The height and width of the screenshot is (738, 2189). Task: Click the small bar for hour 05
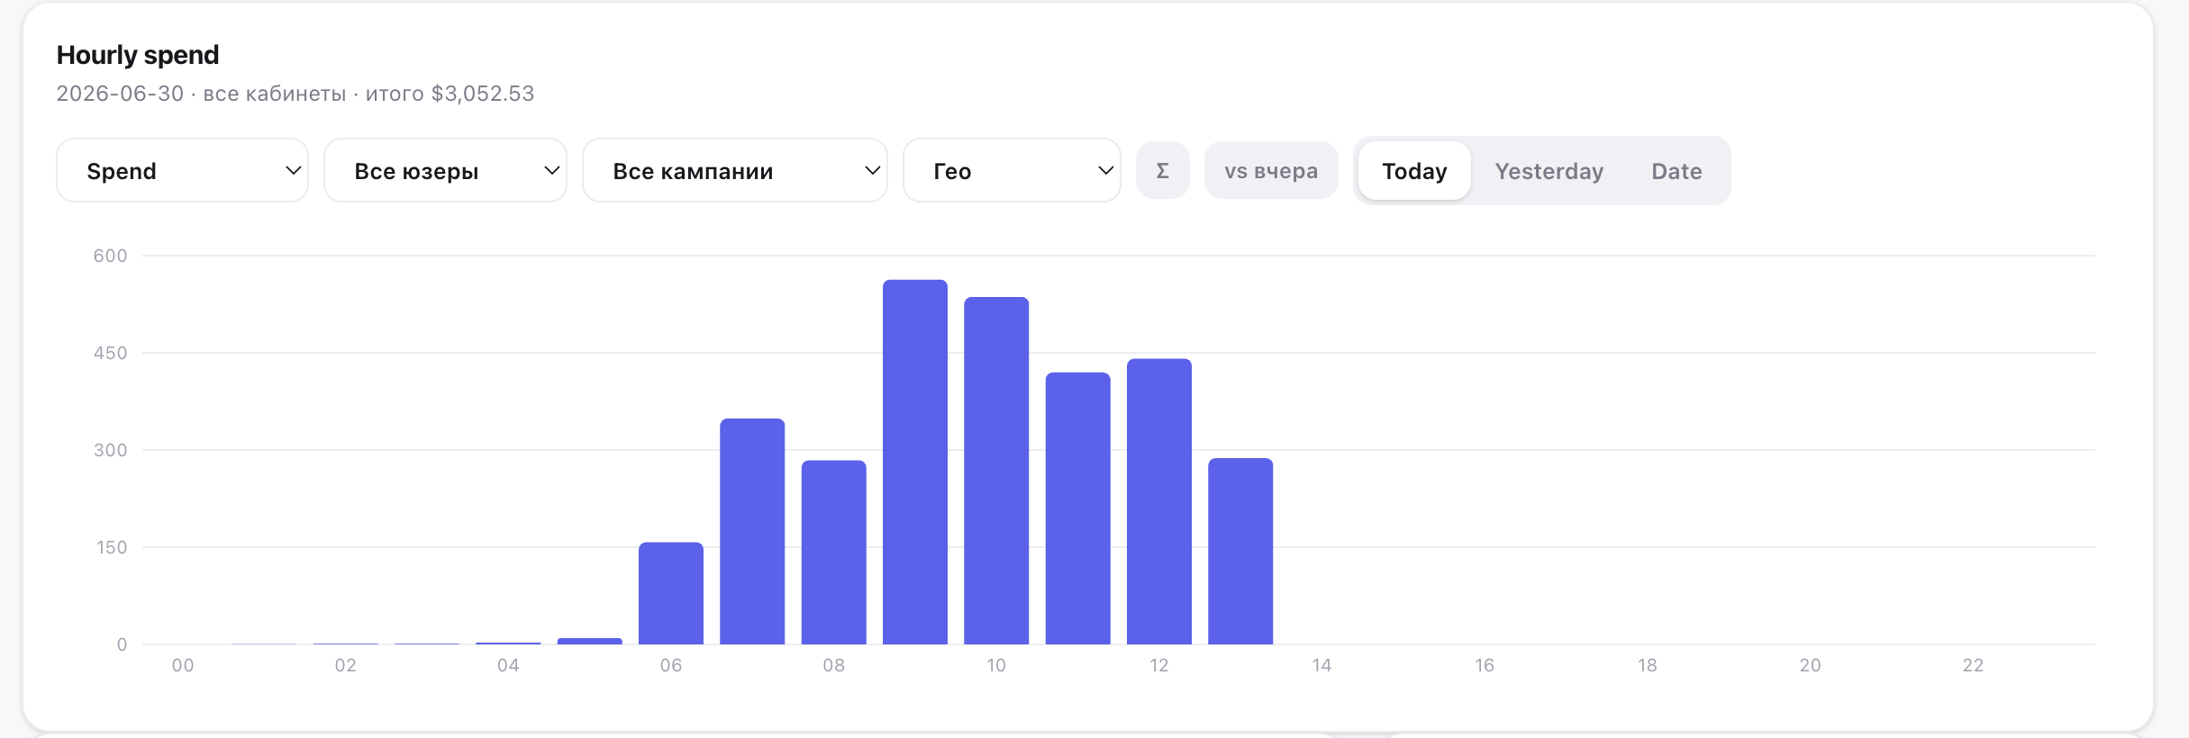[x=590, y=641]
